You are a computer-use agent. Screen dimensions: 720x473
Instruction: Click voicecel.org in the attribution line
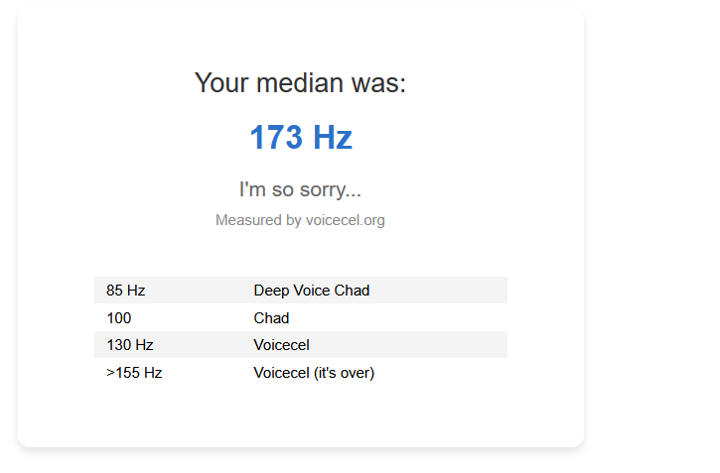(x=346, y=220)
